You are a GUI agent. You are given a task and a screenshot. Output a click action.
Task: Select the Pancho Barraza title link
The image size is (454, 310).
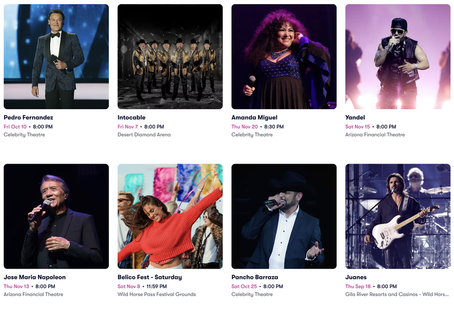pyautogui.click(x=255, y=277)
